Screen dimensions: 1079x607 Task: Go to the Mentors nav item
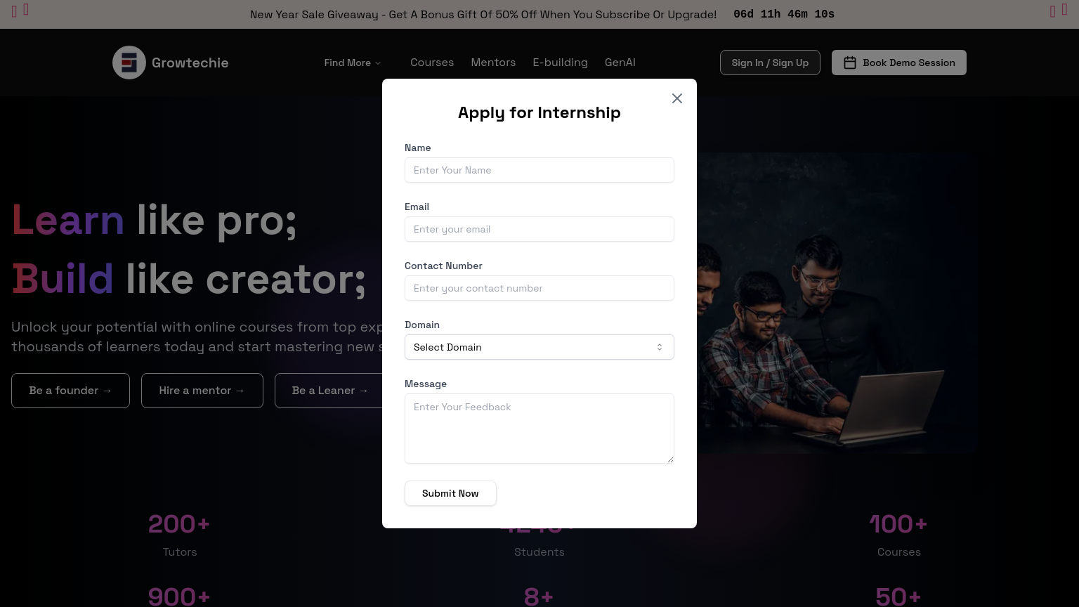493,63
